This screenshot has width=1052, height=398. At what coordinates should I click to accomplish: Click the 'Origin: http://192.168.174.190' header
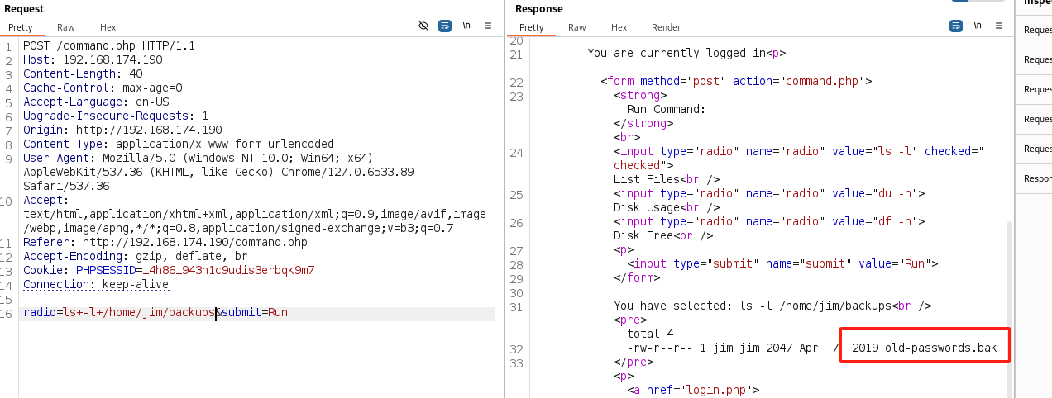(122, 130)
